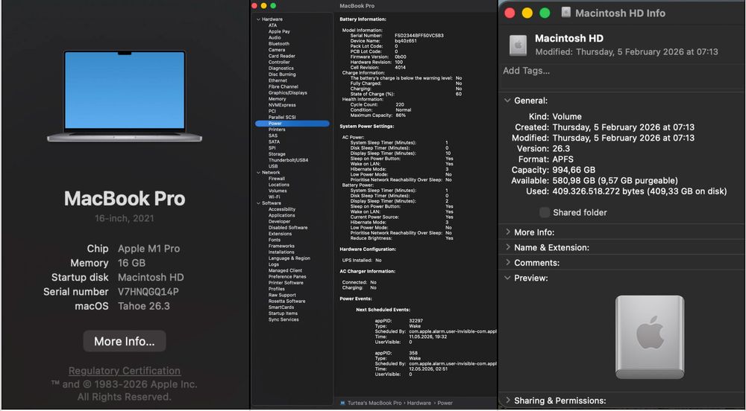The width and height of the screenshot is (746, 411).
Task: Click the serial number V7HNQGQ14P
Action: (148, 292)
